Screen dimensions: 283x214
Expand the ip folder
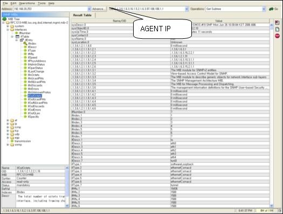pyautogui.click(x=8, y=124)
